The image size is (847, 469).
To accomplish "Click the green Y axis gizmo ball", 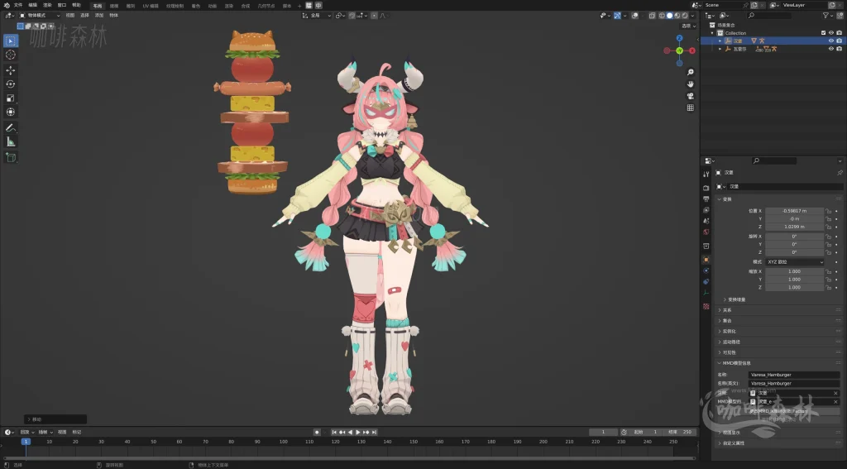I will 680,50.
